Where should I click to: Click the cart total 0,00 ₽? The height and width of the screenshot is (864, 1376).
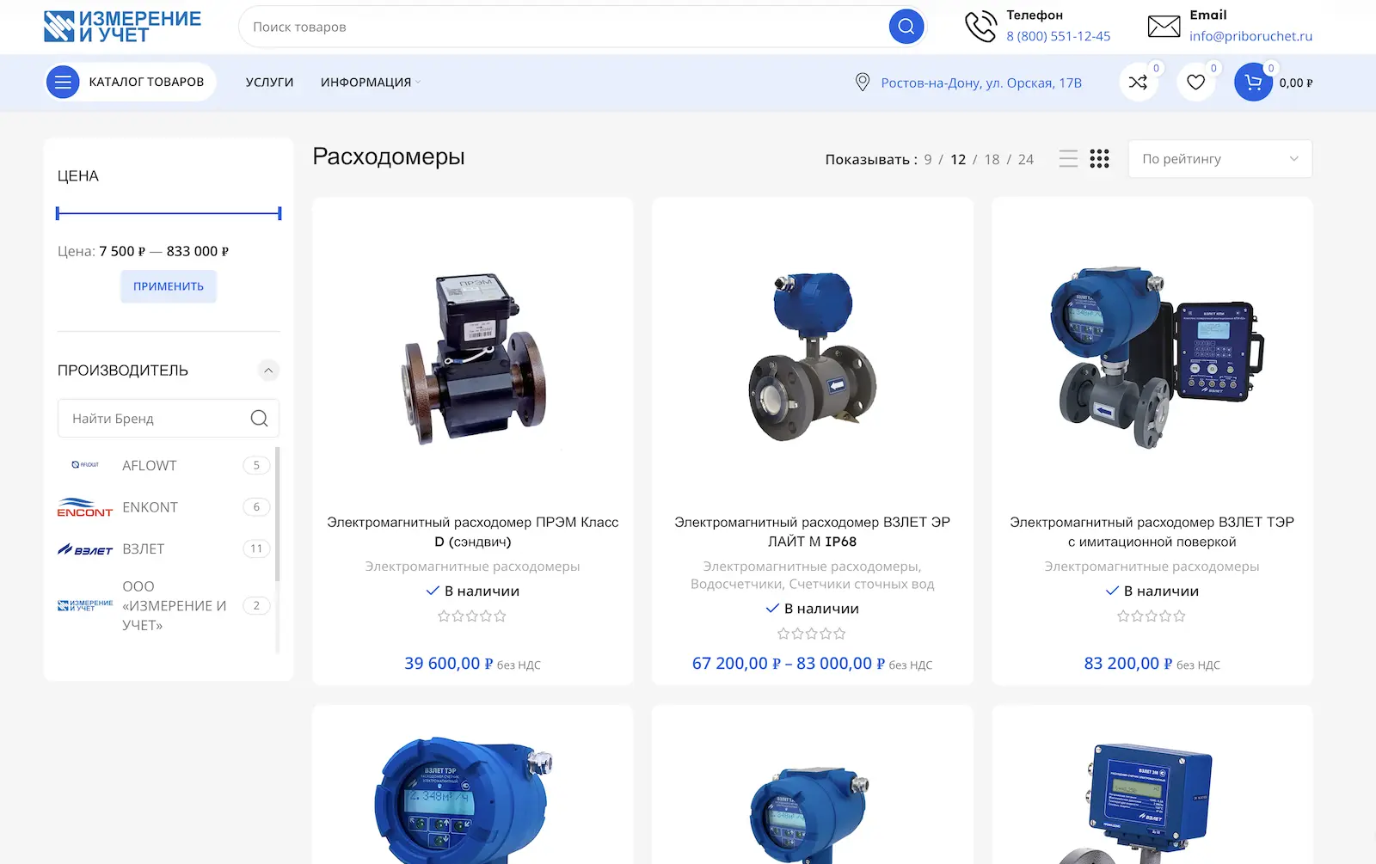pyautogui.click(x=1296, y=83)
